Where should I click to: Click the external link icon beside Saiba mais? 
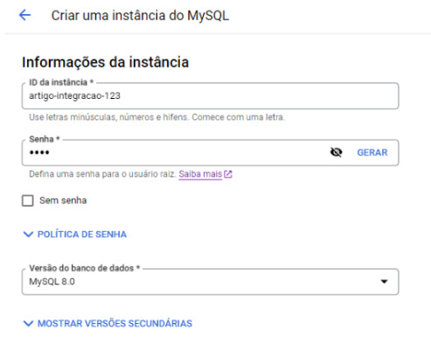pos(228,174)
